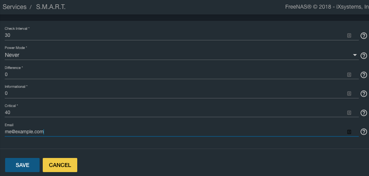
Task: Go to Services breadcrumb
Action: tap(15, 7)
